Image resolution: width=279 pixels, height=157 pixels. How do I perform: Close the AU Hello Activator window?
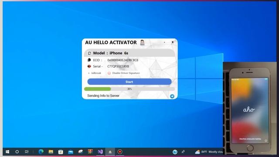coord(173,42)
